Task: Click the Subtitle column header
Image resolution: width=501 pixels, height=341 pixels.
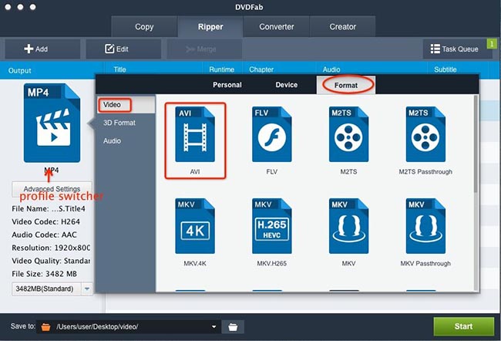Action: point(445,69)
